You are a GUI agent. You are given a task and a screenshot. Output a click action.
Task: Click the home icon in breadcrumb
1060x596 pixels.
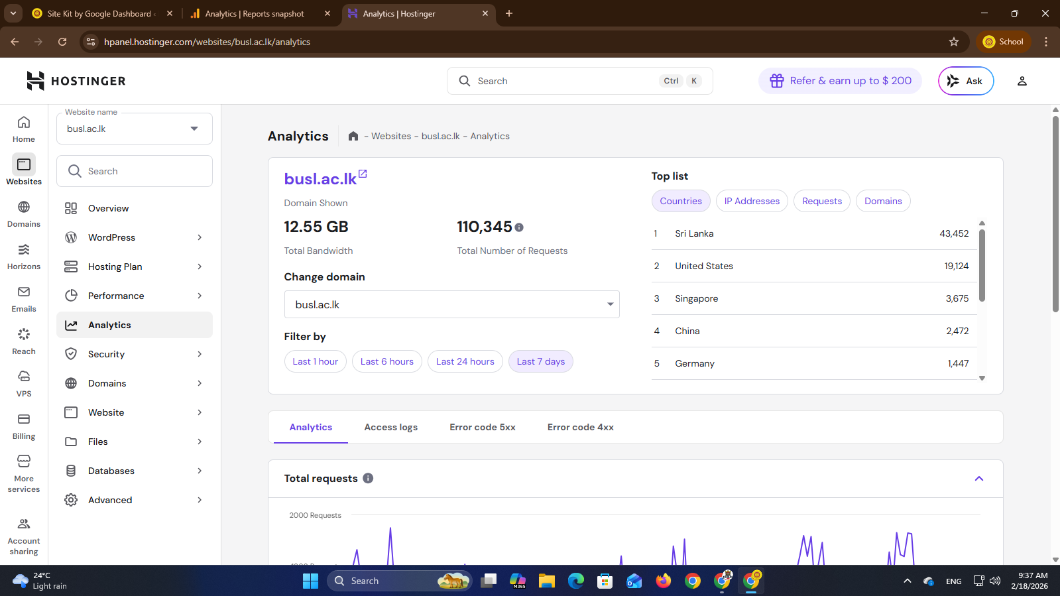pos(353,136)
